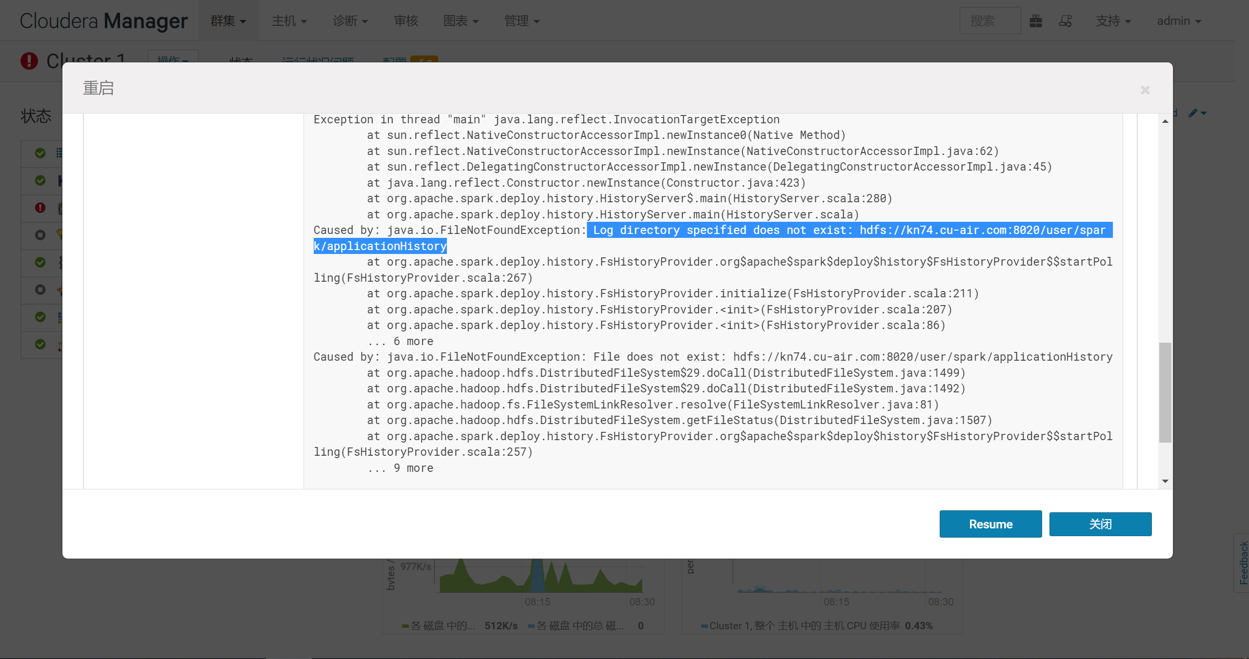Screen dimensions: 1249x659
Task: Open the running commands scroll icon
Action: (x=1066, y=21)
